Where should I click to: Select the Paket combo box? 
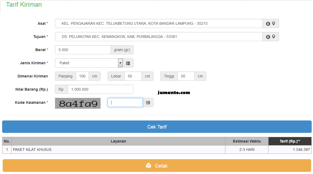tap(89, 63)
